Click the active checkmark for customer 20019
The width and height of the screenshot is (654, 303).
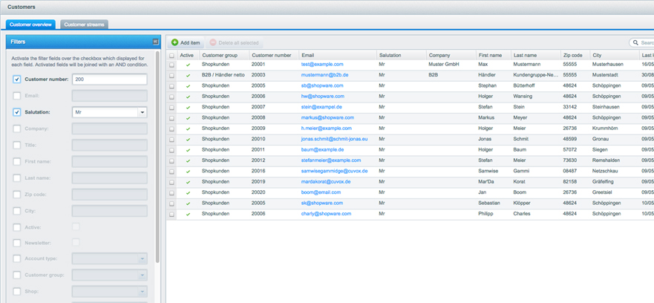[188, 181]
